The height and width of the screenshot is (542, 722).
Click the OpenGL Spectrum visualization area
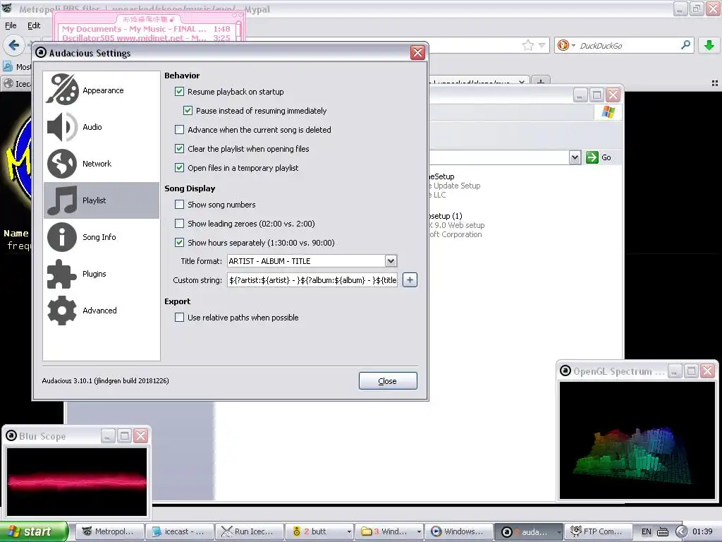637,440
